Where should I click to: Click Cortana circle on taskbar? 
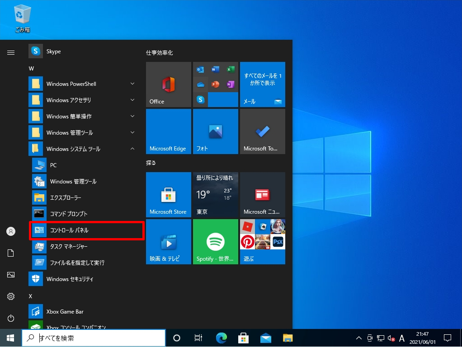[x=176, y=338]
